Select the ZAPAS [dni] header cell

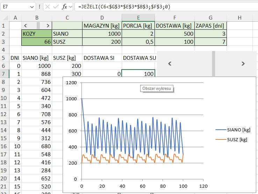(210, 26)
